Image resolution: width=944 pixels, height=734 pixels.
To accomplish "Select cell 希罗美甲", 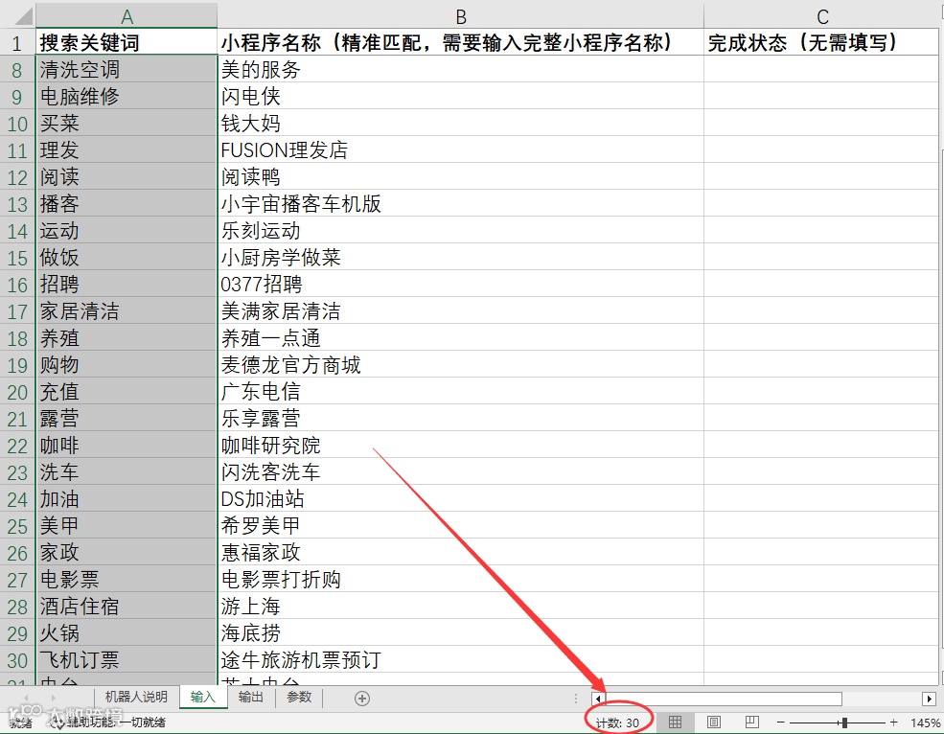I will point(461,526).
